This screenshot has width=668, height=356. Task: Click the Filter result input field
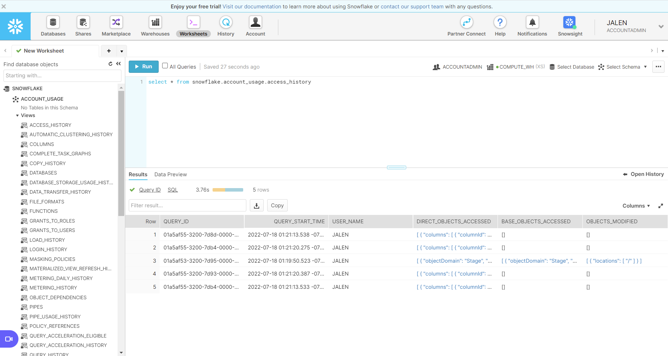click(187, 206)
